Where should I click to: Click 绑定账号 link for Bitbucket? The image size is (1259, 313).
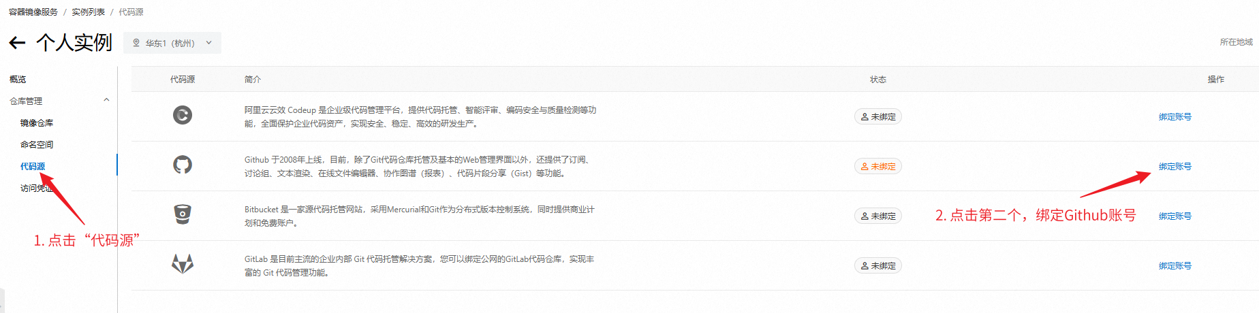pos(1175,216)
